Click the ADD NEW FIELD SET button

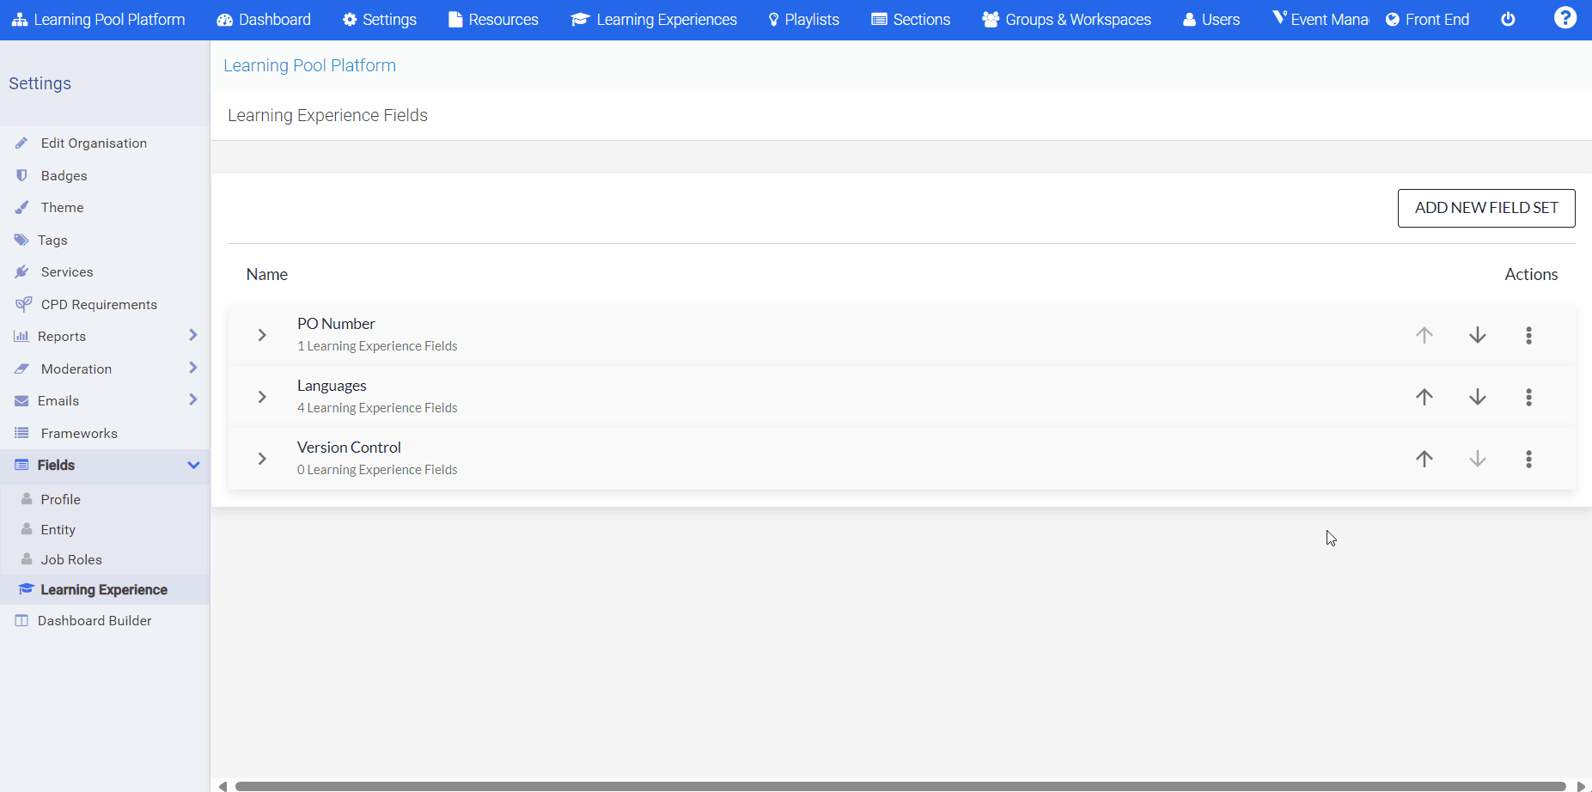tap(1485, 208)
